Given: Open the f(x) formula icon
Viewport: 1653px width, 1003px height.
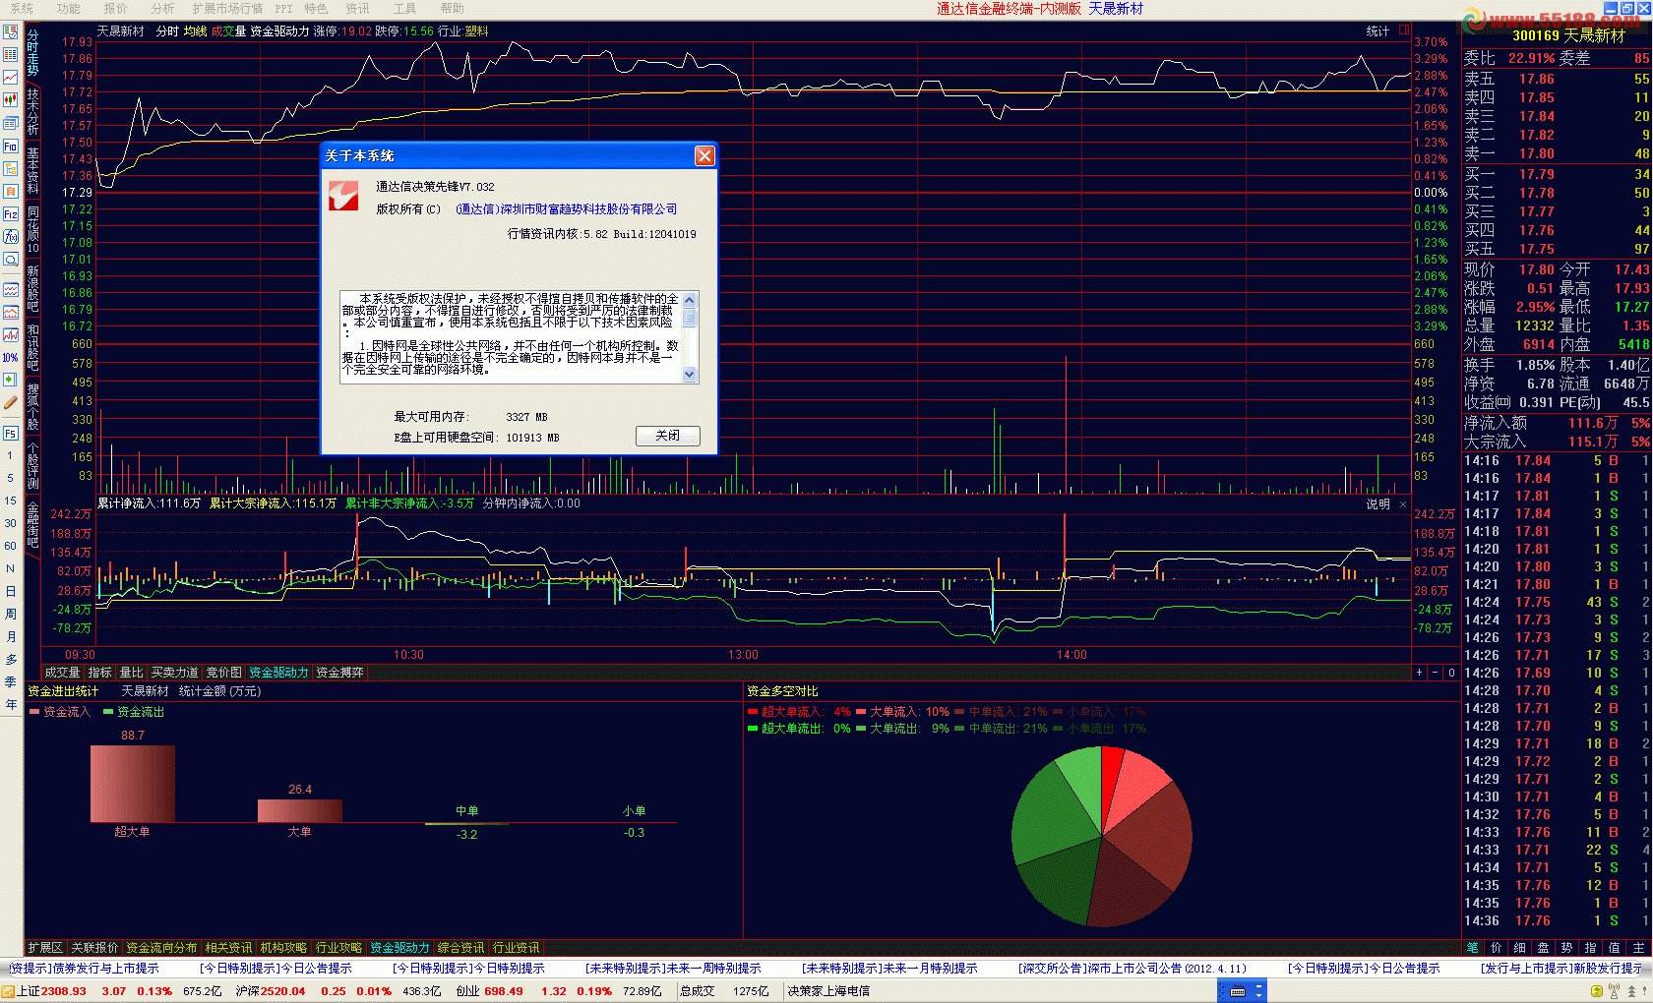Looking at the screenshot, I should point(11,236).
